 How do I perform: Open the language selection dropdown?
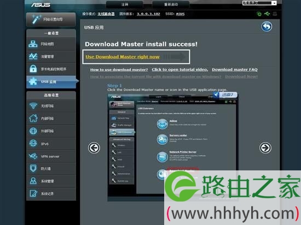[x=259, y=3]
